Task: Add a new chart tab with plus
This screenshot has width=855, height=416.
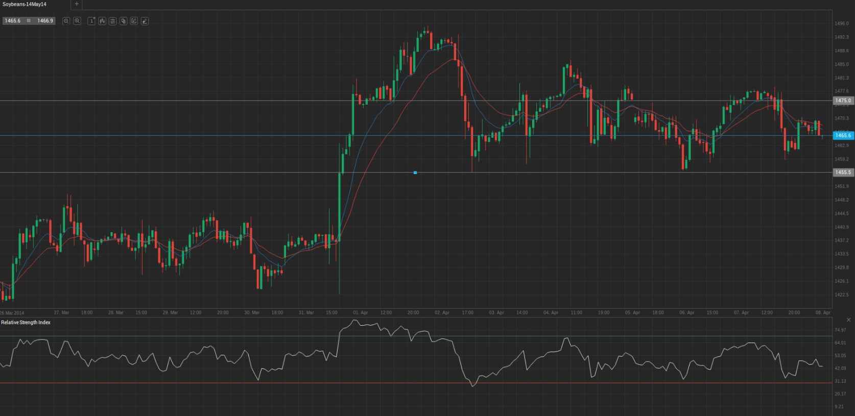Action: pyautogui.click(x=77, y=4)
